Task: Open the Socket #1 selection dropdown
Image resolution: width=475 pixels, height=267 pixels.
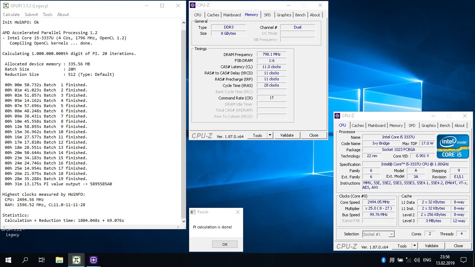Action: (x=378, y=234)
